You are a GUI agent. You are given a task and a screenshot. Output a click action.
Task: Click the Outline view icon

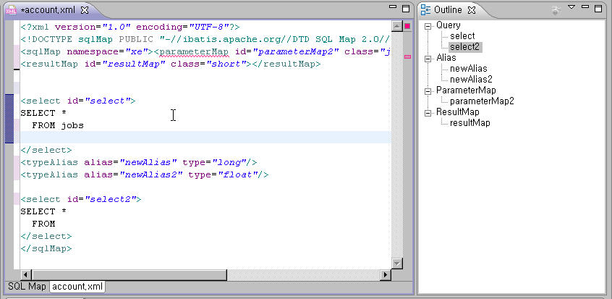click(425, 10)
